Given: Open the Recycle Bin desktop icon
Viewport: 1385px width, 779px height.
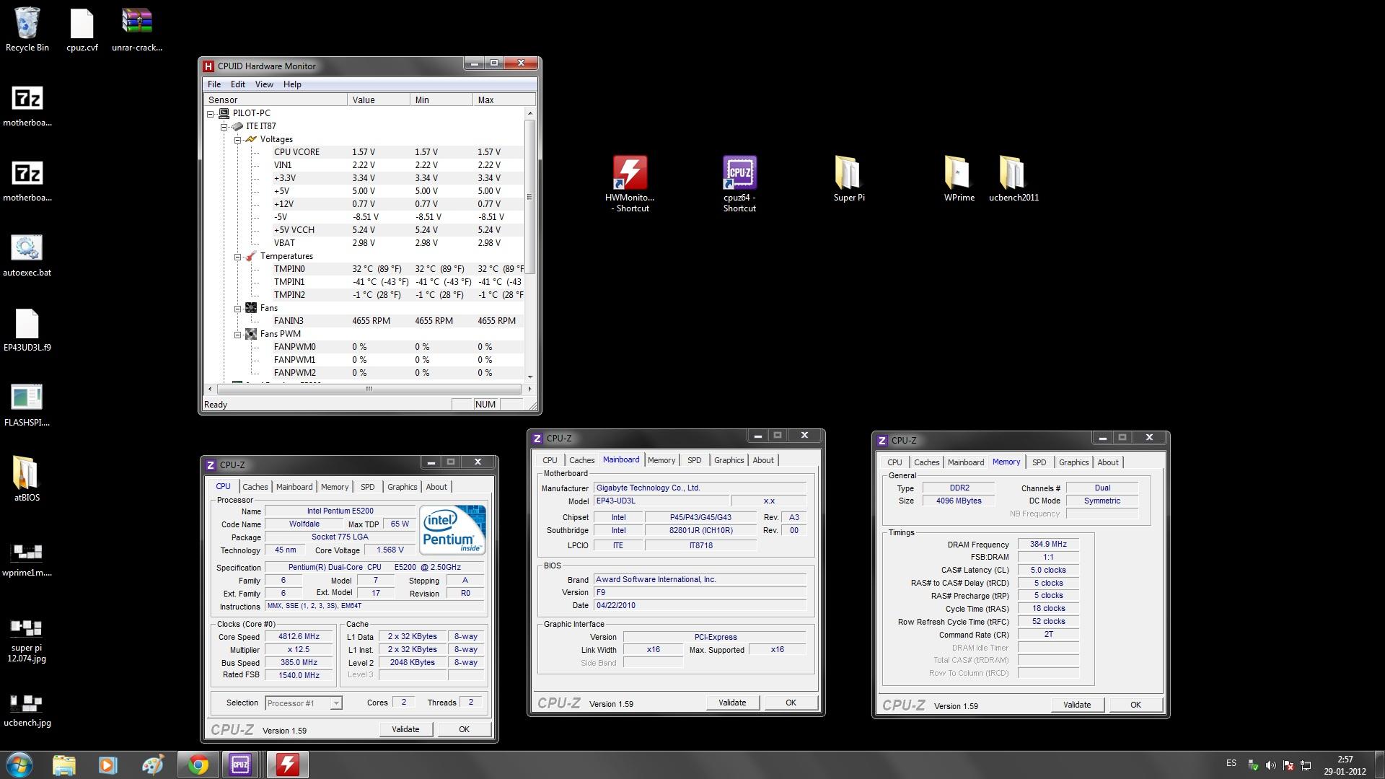Looking at the screenshot, I should tap(27, 29).
